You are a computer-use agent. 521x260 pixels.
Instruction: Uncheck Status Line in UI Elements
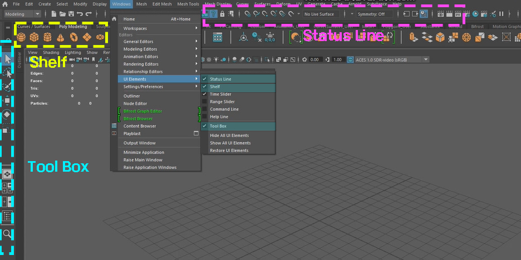pos(238,79)
